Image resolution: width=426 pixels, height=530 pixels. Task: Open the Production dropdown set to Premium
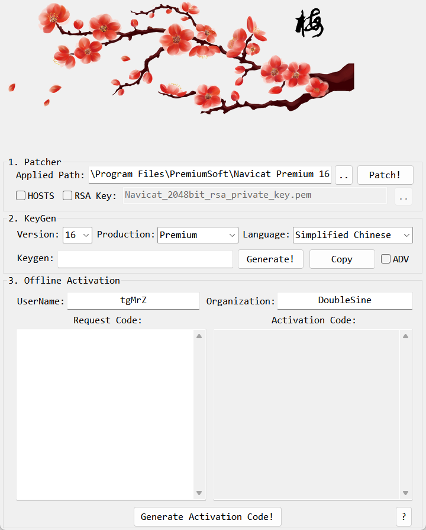[x=198, y=235]
